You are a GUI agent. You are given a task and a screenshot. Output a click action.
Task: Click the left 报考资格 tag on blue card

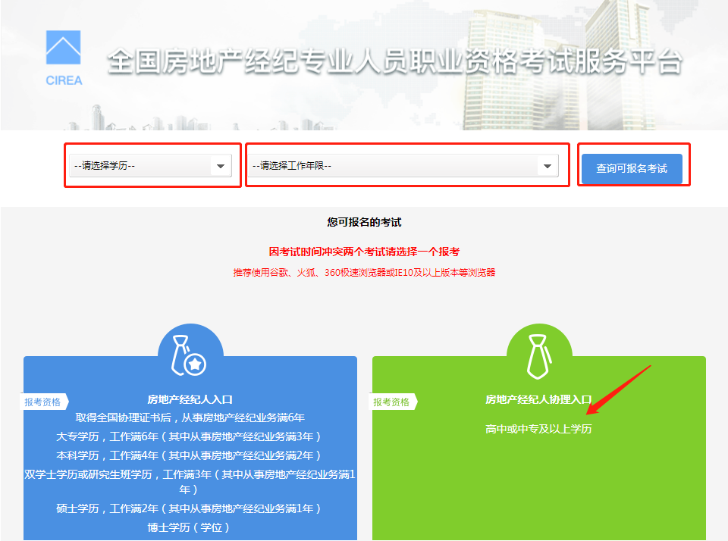pyautogui.click(x=43, y=402)
